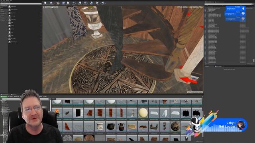255x143 pixels.
Task: Click the Search Classes field in Place panel
Action: (x=21, y=4)
